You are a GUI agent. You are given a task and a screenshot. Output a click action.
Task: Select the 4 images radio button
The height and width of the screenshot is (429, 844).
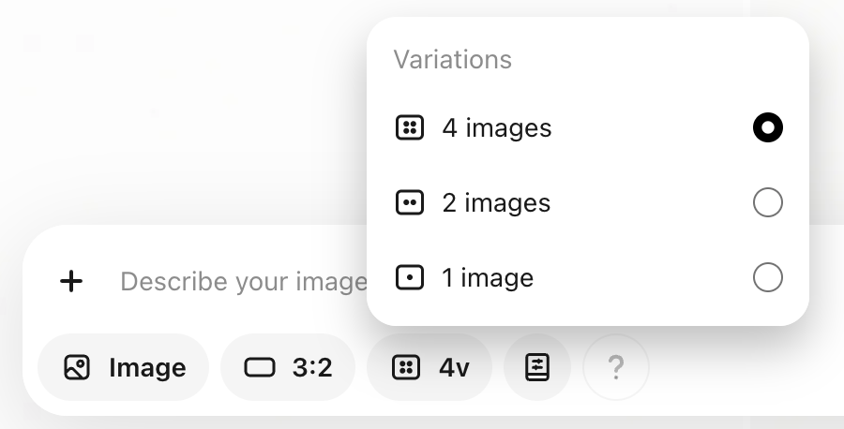point(767,127)
